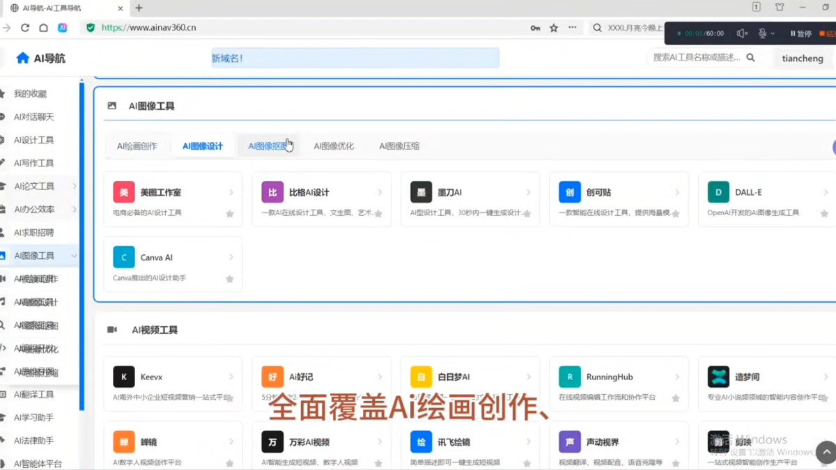Click the recorder microphone icon
The image size is (836, 470).
click(x=762, y=33)
